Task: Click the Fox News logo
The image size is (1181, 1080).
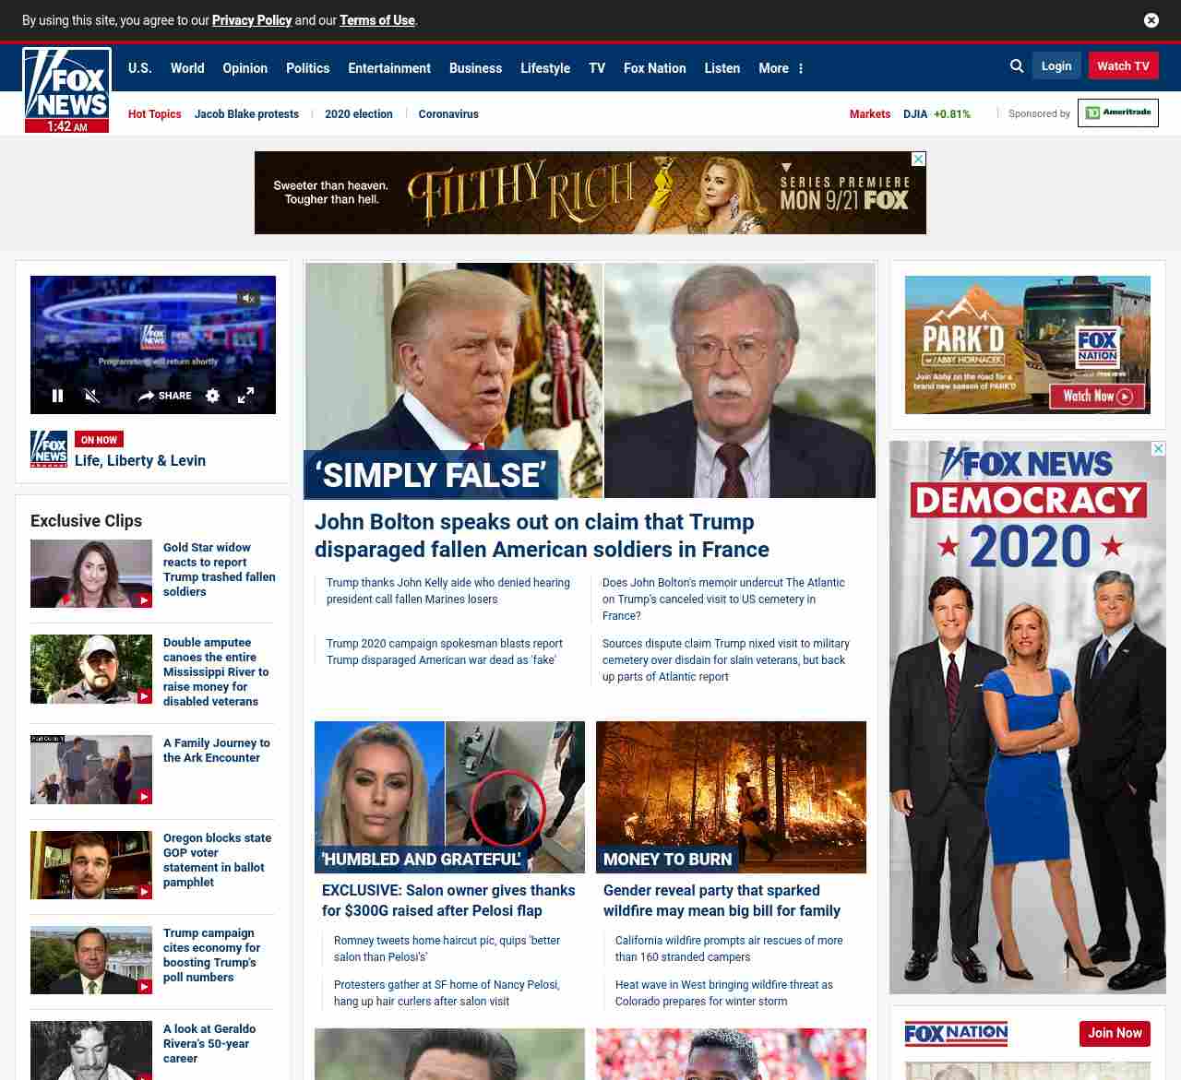Action: 66,83
